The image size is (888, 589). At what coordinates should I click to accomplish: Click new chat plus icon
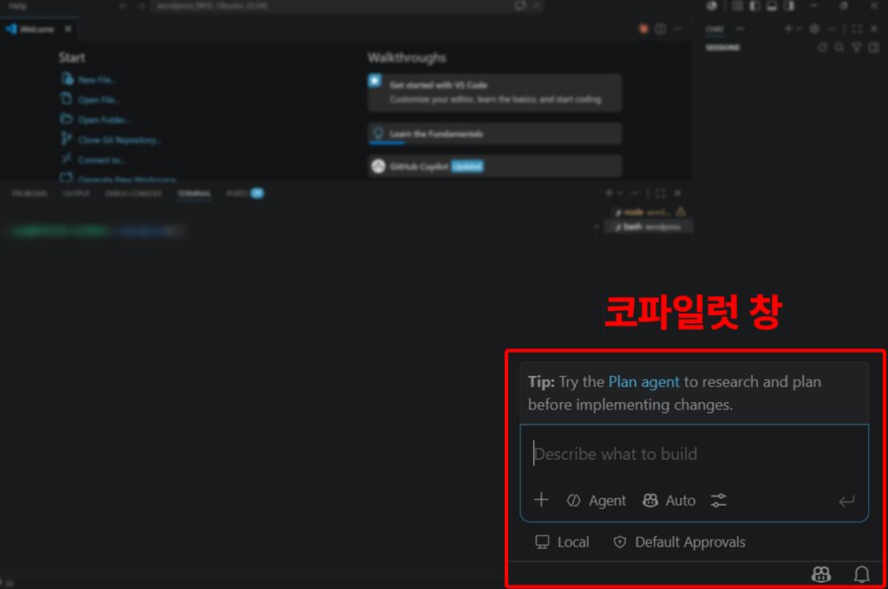[787, 29]
